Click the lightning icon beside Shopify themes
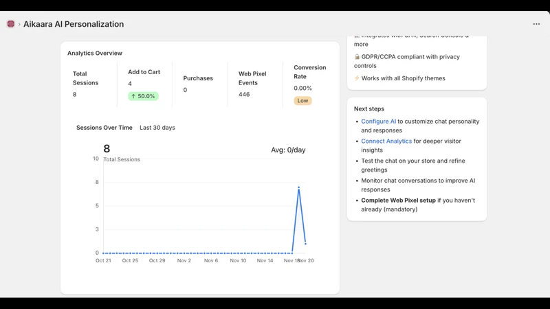This screenshot has height=309, width=550. click(357, 78)
